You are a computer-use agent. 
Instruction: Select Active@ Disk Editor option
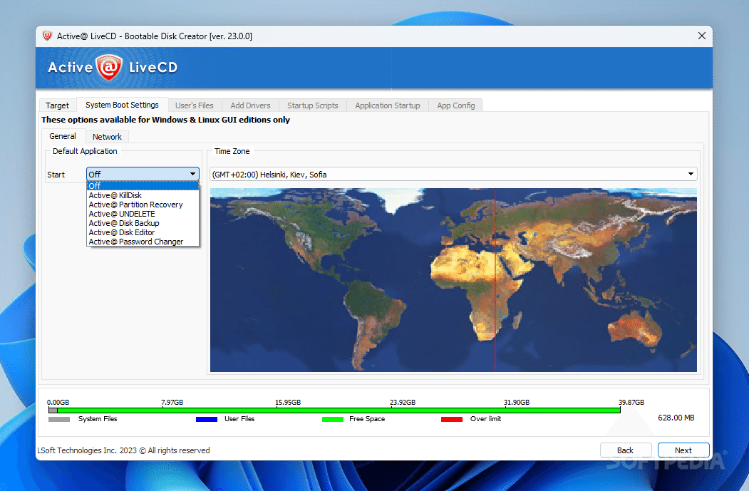point(143,232)
